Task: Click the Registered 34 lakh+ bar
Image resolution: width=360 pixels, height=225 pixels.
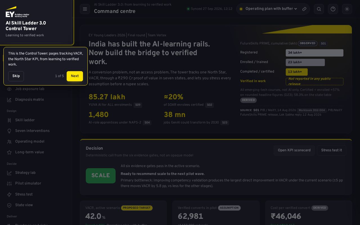Action: tap(314, 53)
